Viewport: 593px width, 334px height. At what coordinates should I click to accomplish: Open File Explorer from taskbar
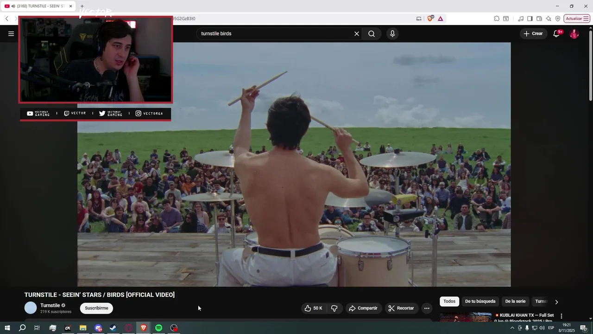pyautogui.click(x=83, y=328)
